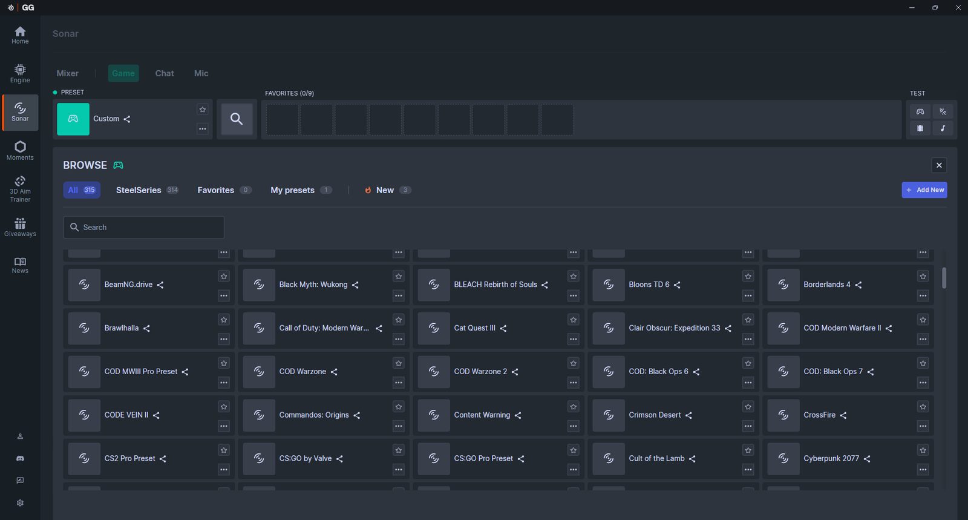Open more options for the Custom preset
This screenshot has width=968, height=520.
coord(203,128)
